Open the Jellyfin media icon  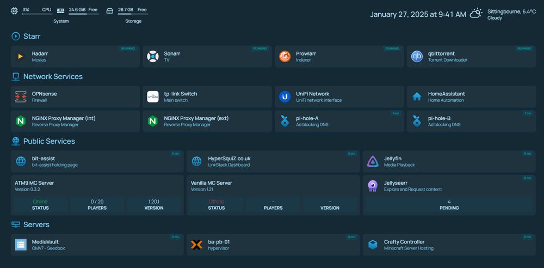pos(373,161)
